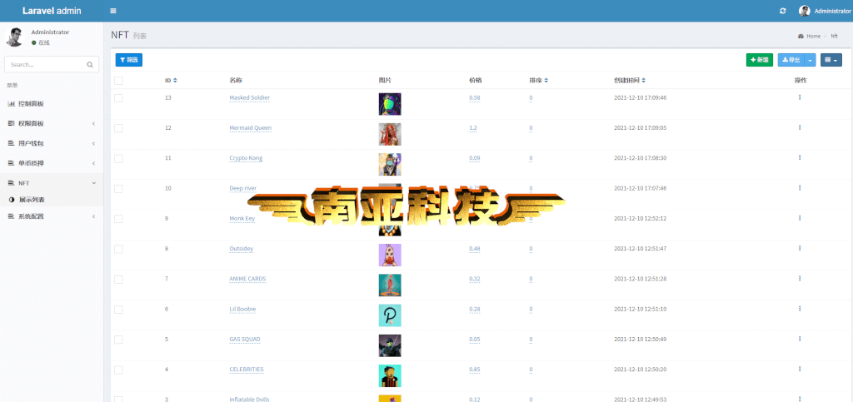Click the green 新增 button
The height and width of the screenshot is (402, 853).
[760, 60]
